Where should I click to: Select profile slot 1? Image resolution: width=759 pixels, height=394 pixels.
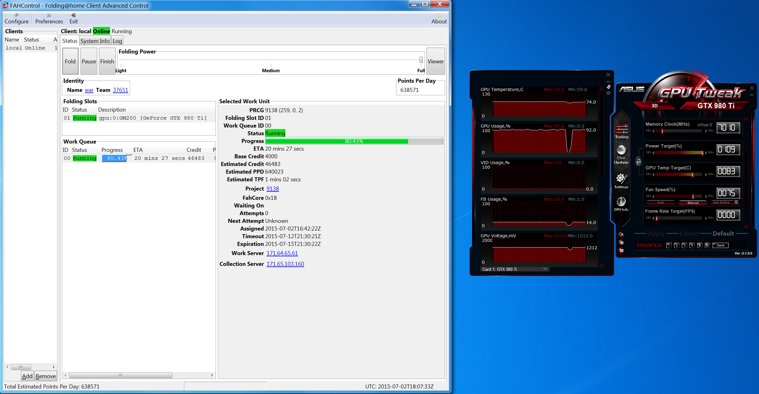click(x=669, y=245)
